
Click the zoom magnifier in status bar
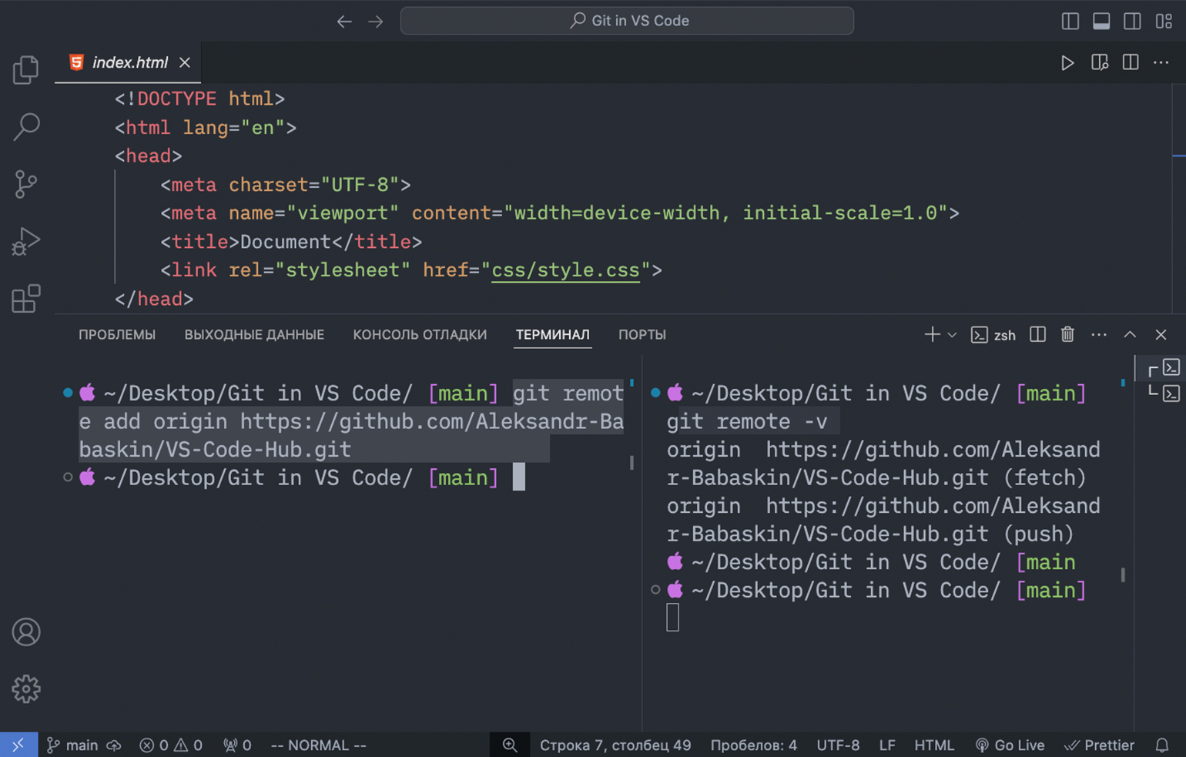coord(510,745)
